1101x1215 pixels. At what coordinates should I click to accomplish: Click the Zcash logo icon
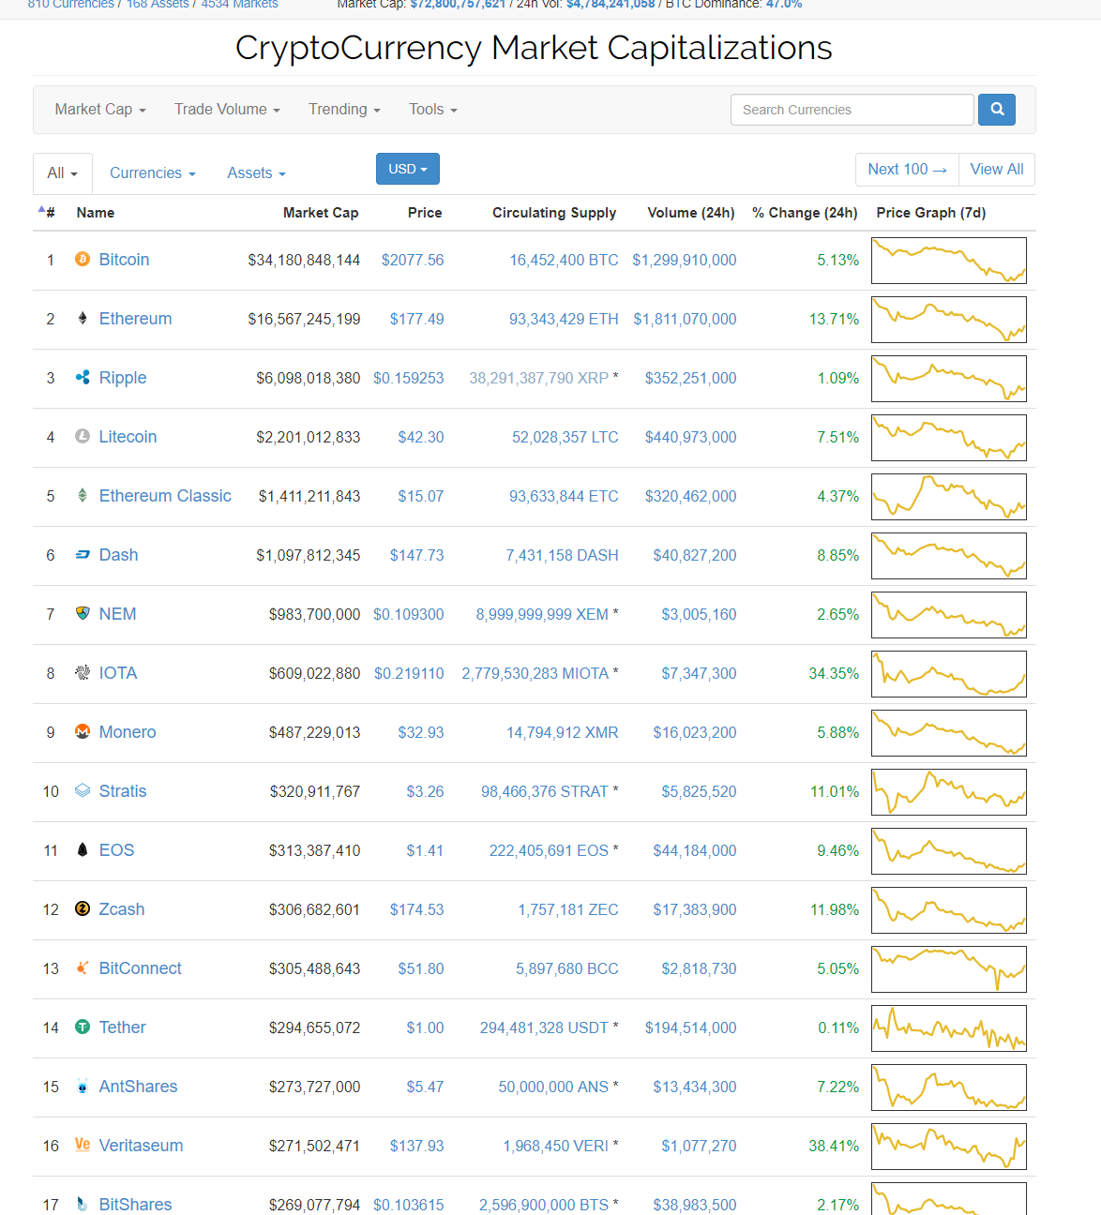click(83, 908)
